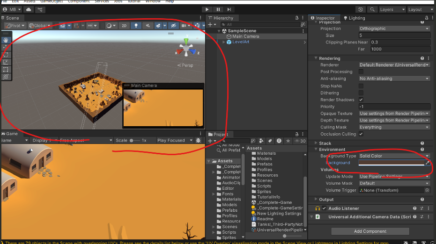Toggle the Stop NaNs checkbox
Screen dimensions: 436x244
pos(361,86)
